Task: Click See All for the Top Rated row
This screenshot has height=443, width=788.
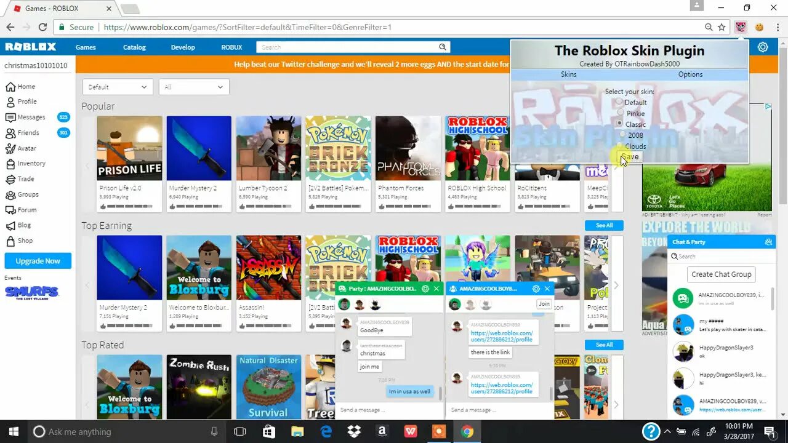Action: tap(604, 345)
